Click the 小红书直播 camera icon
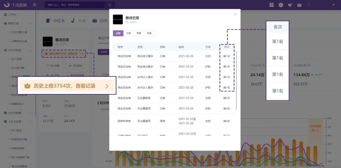This screenshot has height=168, width=341. (5, 113)
